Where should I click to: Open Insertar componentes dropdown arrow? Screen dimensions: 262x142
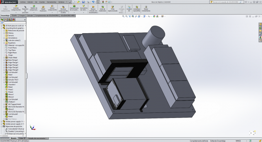(x=16, y=12)
